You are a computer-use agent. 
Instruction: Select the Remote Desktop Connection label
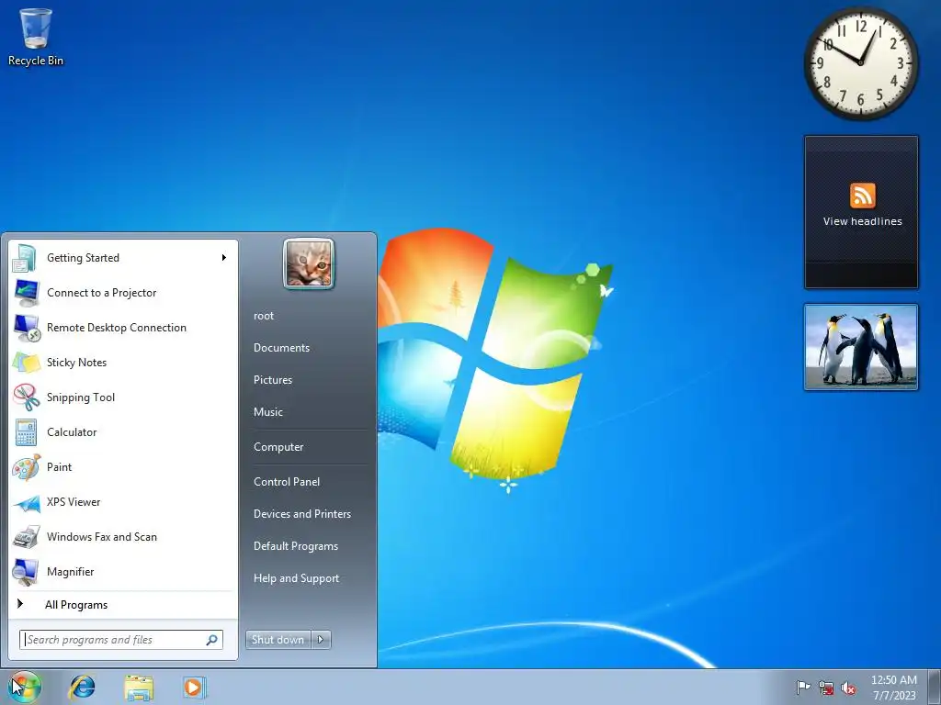(117, 328)
